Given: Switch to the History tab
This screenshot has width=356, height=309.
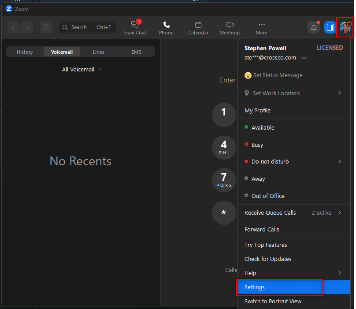Looking at the screenshot, I should (25, 52).
